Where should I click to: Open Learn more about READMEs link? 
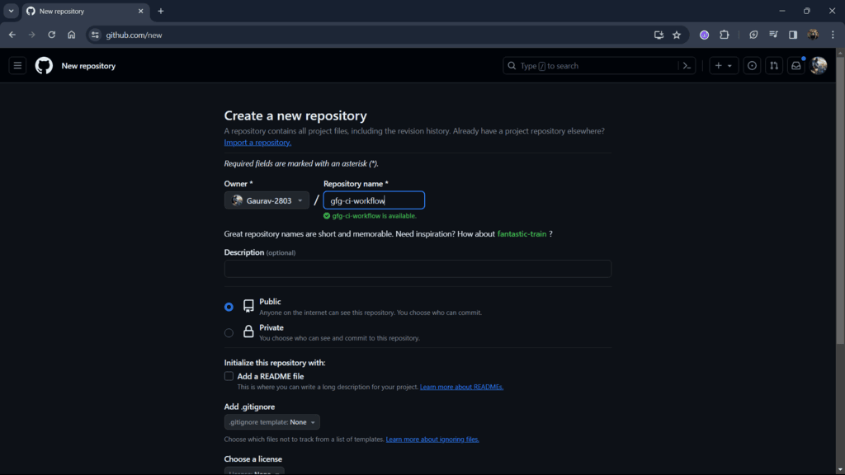point(462,387)
